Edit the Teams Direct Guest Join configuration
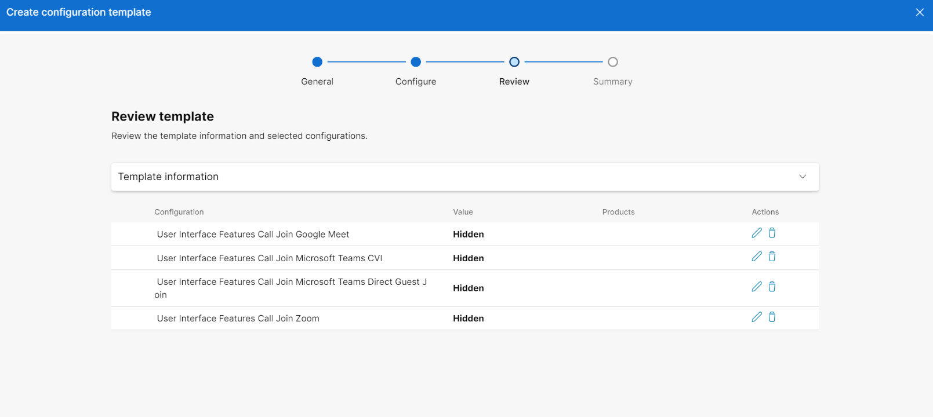Screen dimensions: 933x417 (756, 287)
